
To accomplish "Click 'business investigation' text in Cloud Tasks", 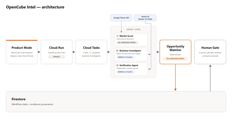I will click(91, 56).
